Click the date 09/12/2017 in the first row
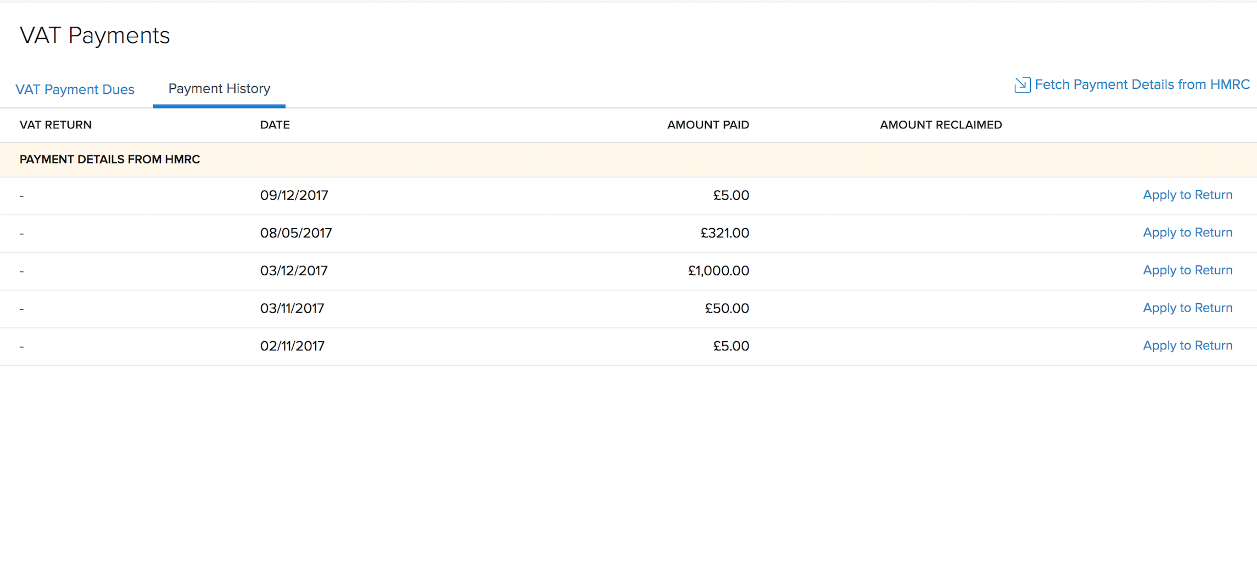The image size is (1257, 578). tap(294, 195)
